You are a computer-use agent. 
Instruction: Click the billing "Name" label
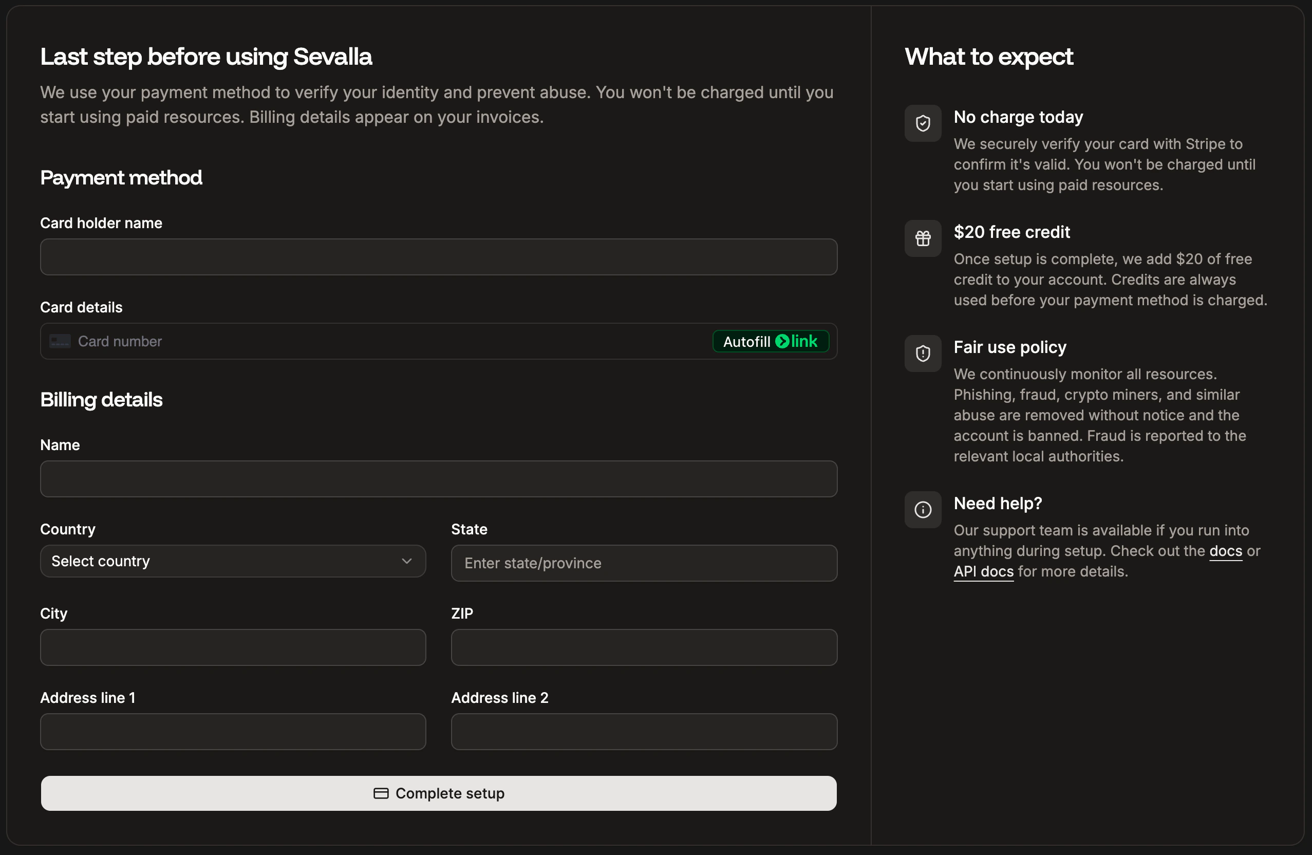click(x=60, y=445)
